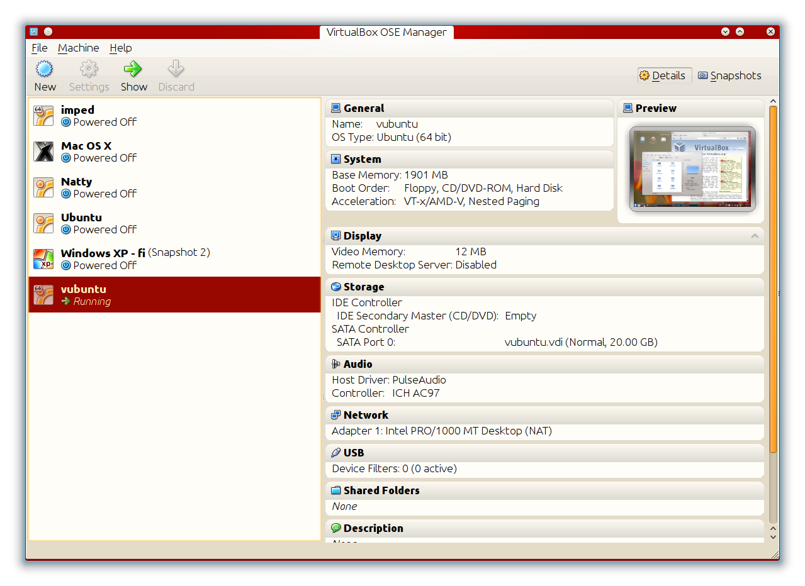Click the window menu icon in title bar
Viewport: 805px width, 586px height.
(34, 31)
